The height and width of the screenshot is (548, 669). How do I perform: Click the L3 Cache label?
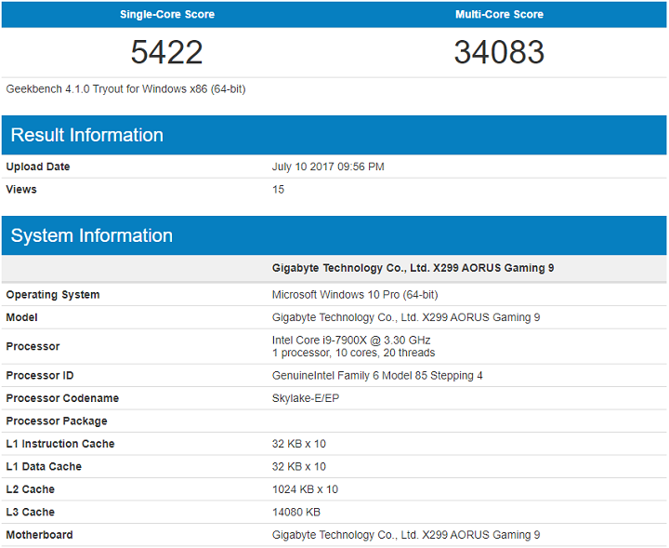coord(31,512)
